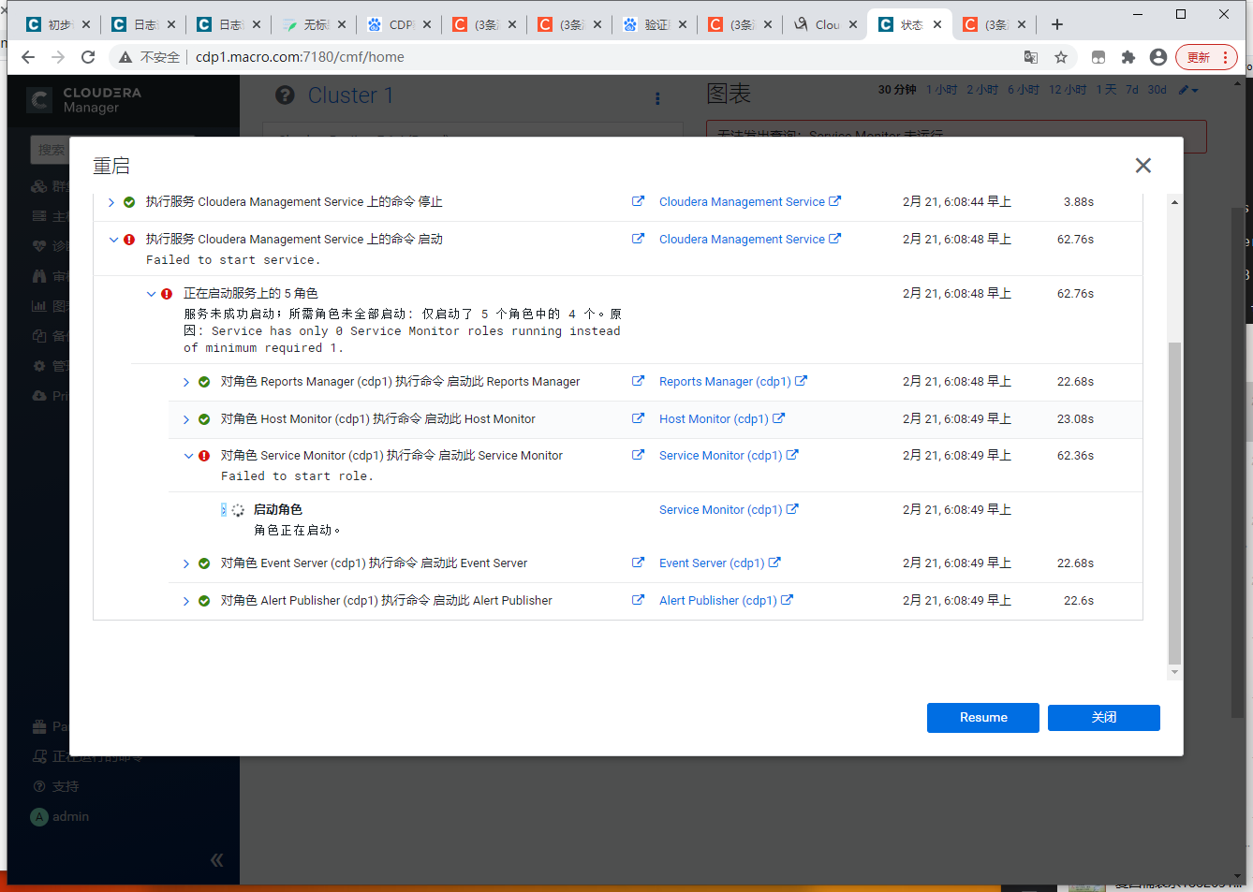Click the green success icon on Reports Manager row
This screenshot has height=892, width=1253.
point(204,382)
